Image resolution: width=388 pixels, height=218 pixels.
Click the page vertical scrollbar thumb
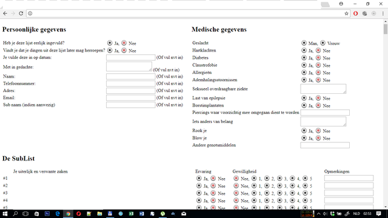386,29
